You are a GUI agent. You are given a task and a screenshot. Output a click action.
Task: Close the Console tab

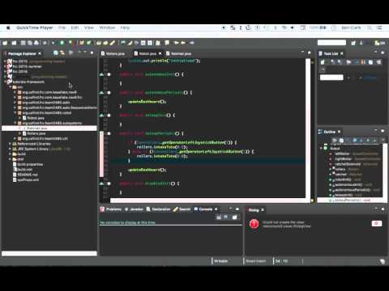click(216, 209)
